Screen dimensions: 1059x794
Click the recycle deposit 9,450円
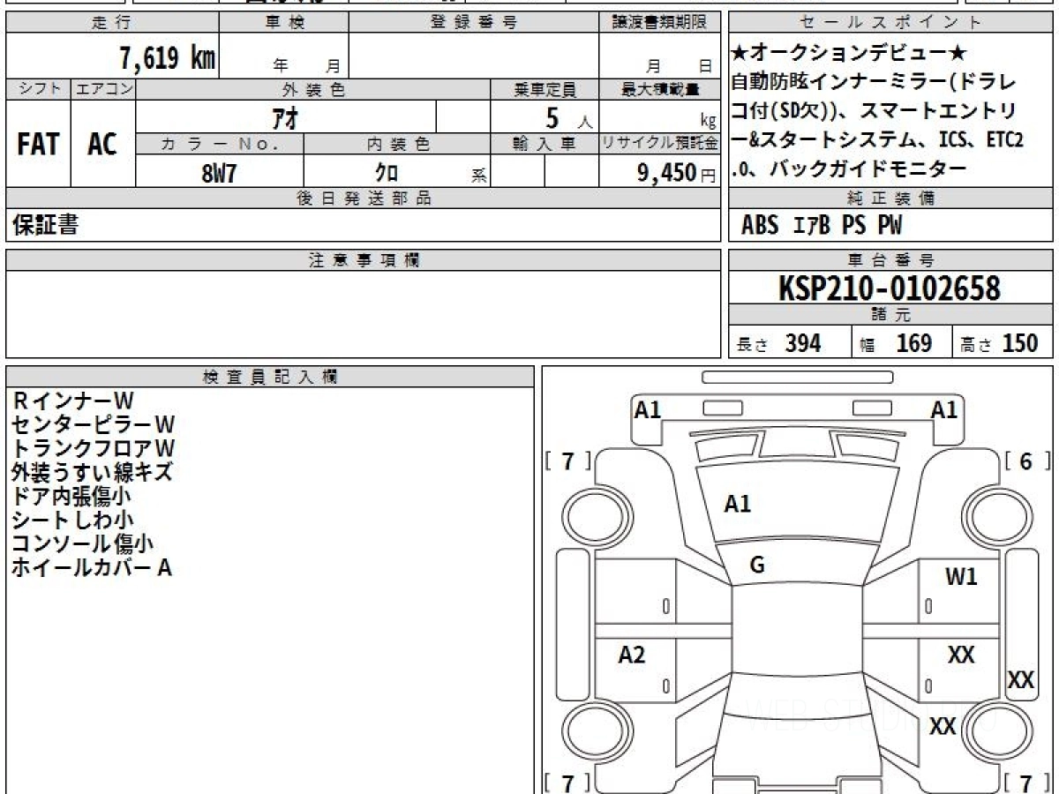[x=677, y=173]
